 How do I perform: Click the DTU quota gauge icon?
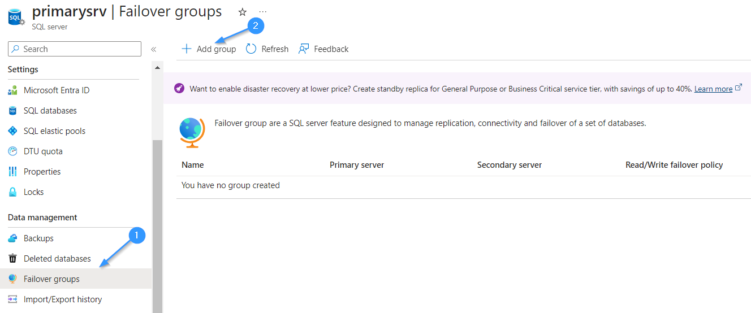[12, 151]
